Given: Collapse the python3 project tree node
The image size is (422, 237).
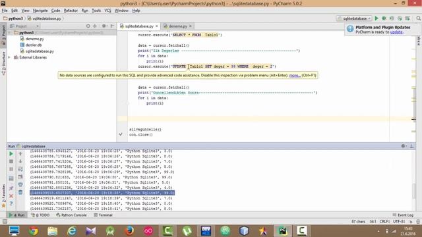Looking at the screenshot, I should point(10,32).
